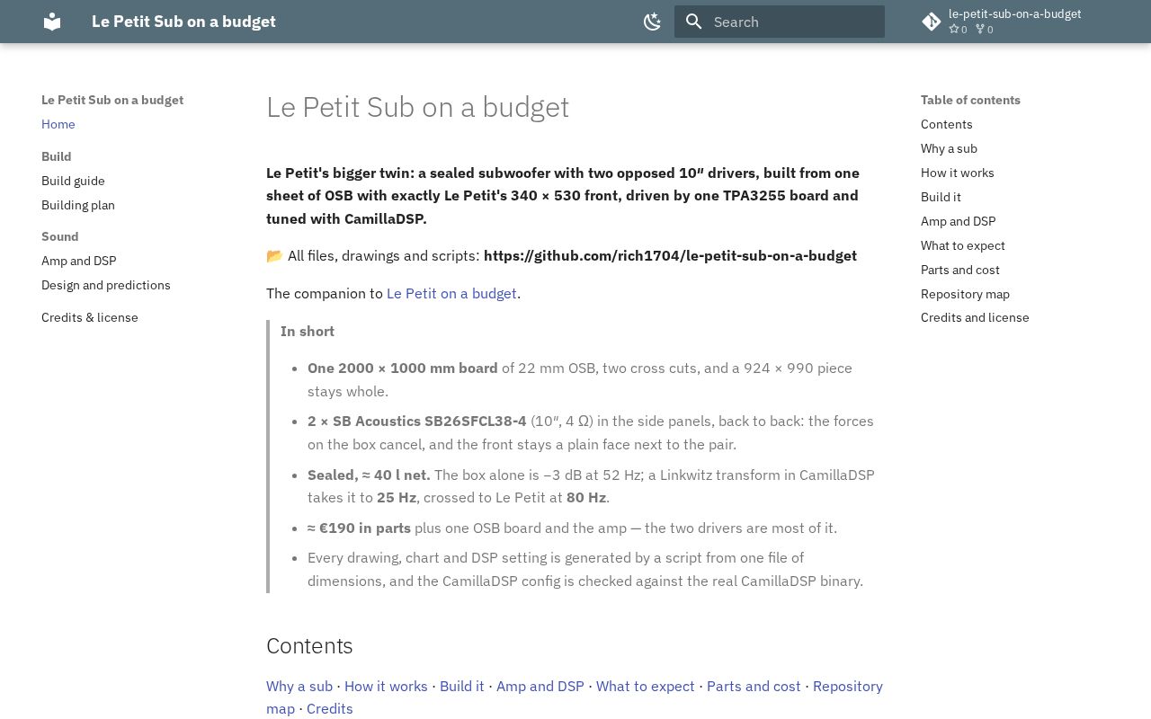Follow the Le Petit on a budget link

click(x=451, y=293)
